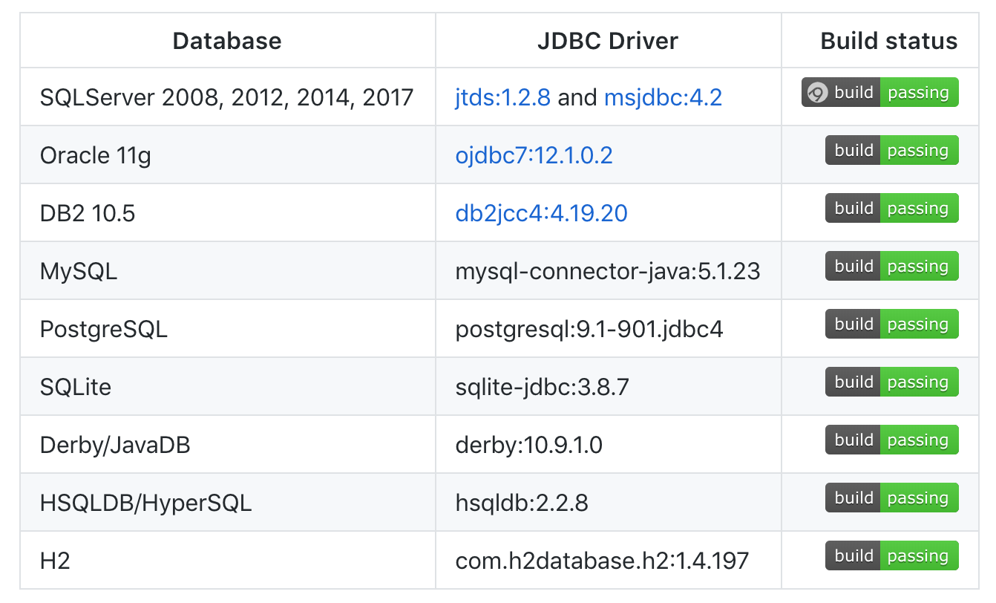Click the Build status column header
The image size is (996, 603).
coord(888,41)
